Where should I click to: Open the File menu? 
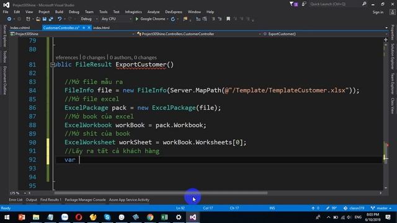click(x=6, y=12)
